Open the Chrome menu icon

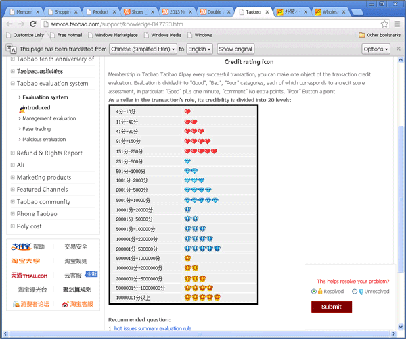pos(397,24)
